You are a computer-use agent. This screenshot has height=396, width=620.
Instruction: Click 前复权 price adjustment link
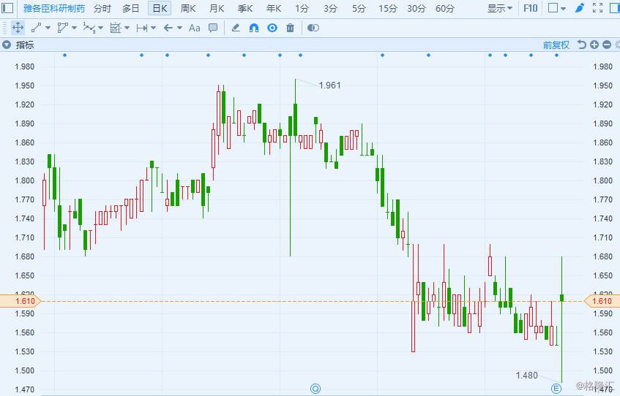coord(556,45)
